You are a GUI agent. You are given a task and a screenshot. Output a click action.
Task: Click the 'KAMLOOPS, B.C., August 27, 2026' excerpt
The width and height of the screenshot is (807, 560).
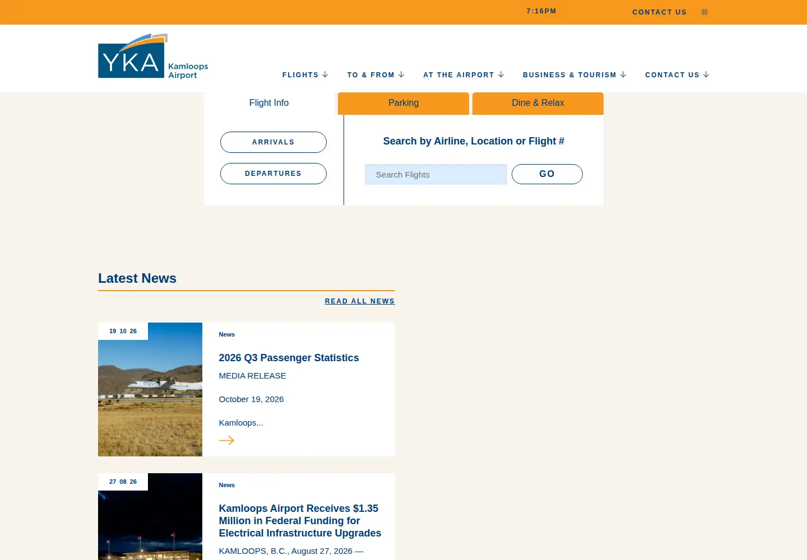(291, 551)
